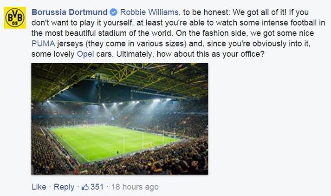This screenshot has height=196, width=331.
Task: Open the tagged Robbie Williams profile
Action: [149, 12]
